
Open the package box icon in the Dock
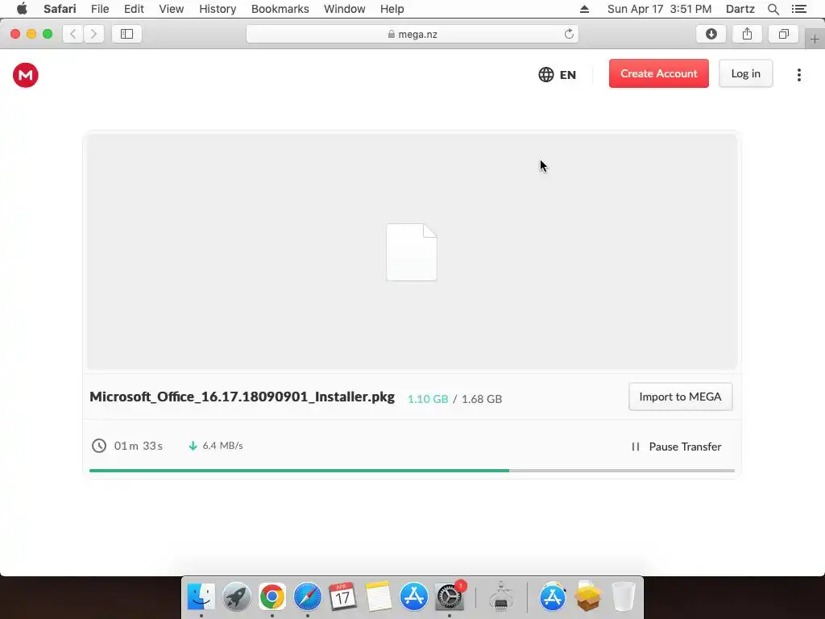click(588, 597)
